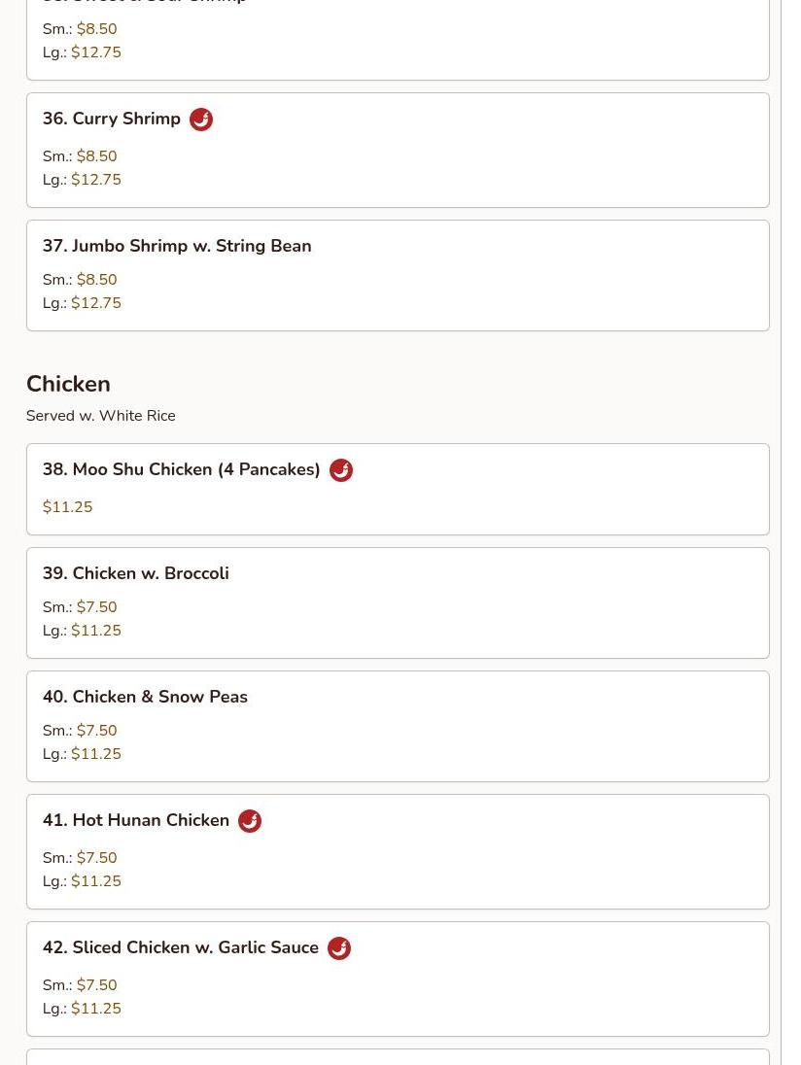Click the $11.25 Moo Shu Chicken price
The width and height of the screenshot is (801, 1065).
(68, 507)
